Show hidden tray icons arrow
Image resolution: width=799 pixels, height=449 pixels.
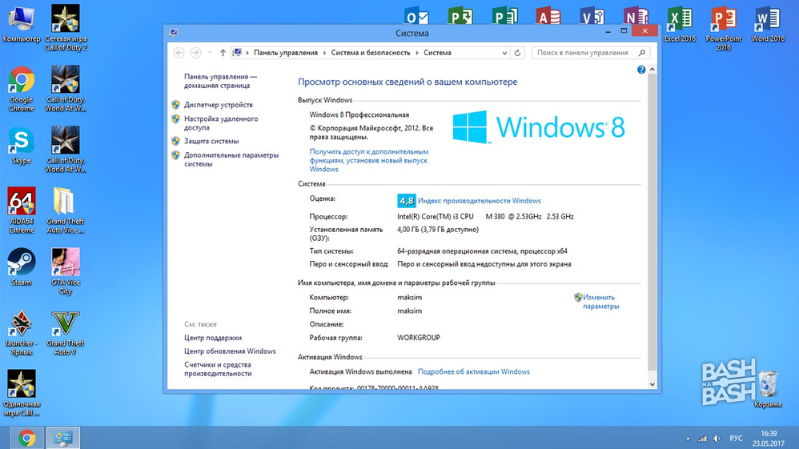coord(688,439)
